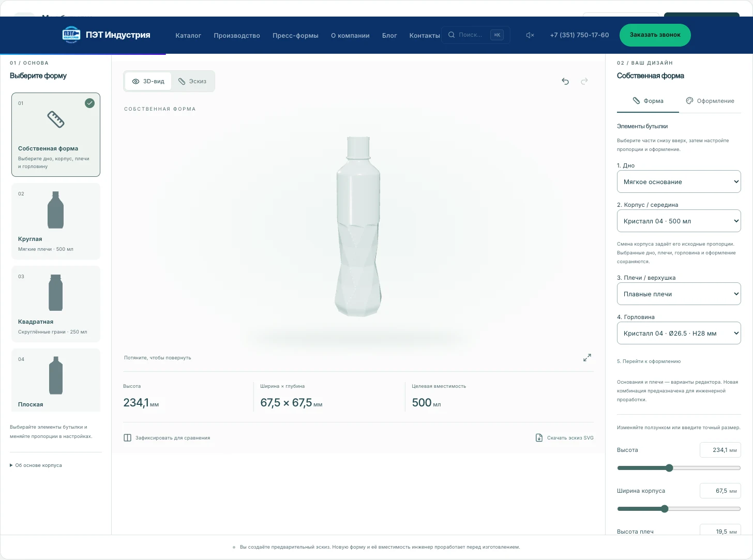
Task: Switch to the Эскиз view
Action: (192, 81)
